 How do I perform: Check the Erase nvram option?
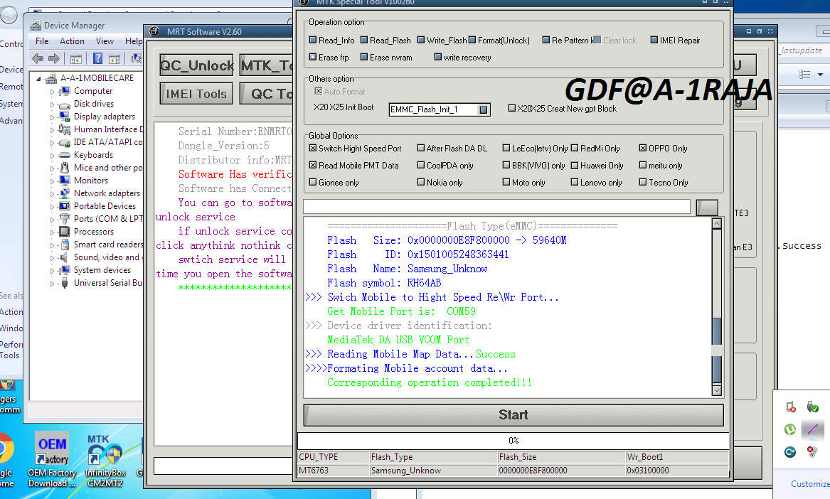coord(364,57)
